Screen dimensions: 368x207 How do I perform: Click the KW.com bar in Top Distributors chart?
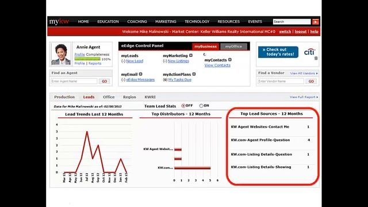tap(192, 168)
